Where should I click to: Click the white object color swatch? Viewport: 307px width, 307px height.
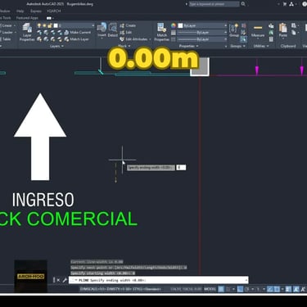pos(180,25)
